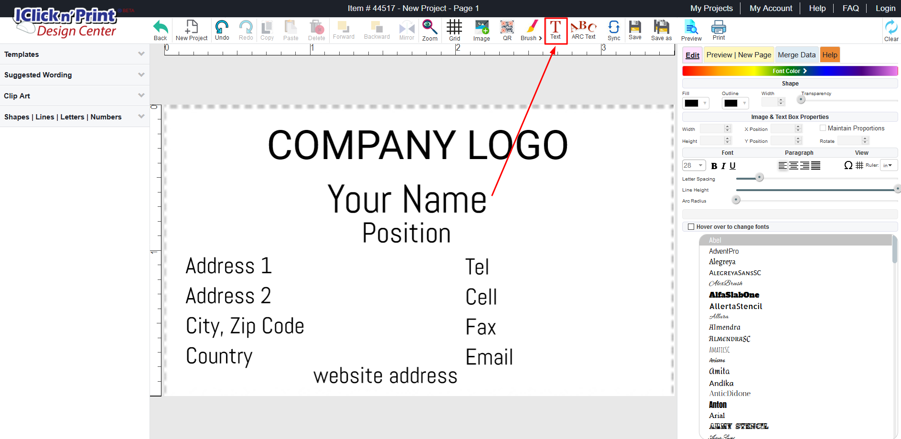Activate the Zoom tool
The width and height of the screenshot is (901, 439).
[x=429, y=30]
